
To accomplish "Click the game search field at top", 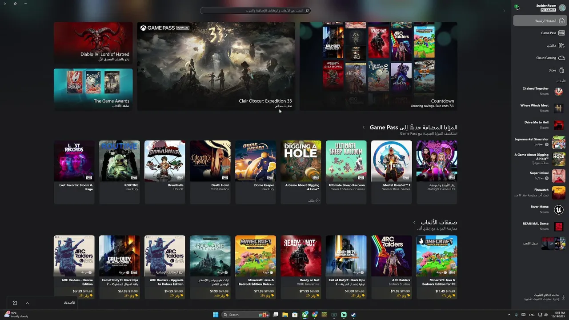I will (x=255, y=10).
